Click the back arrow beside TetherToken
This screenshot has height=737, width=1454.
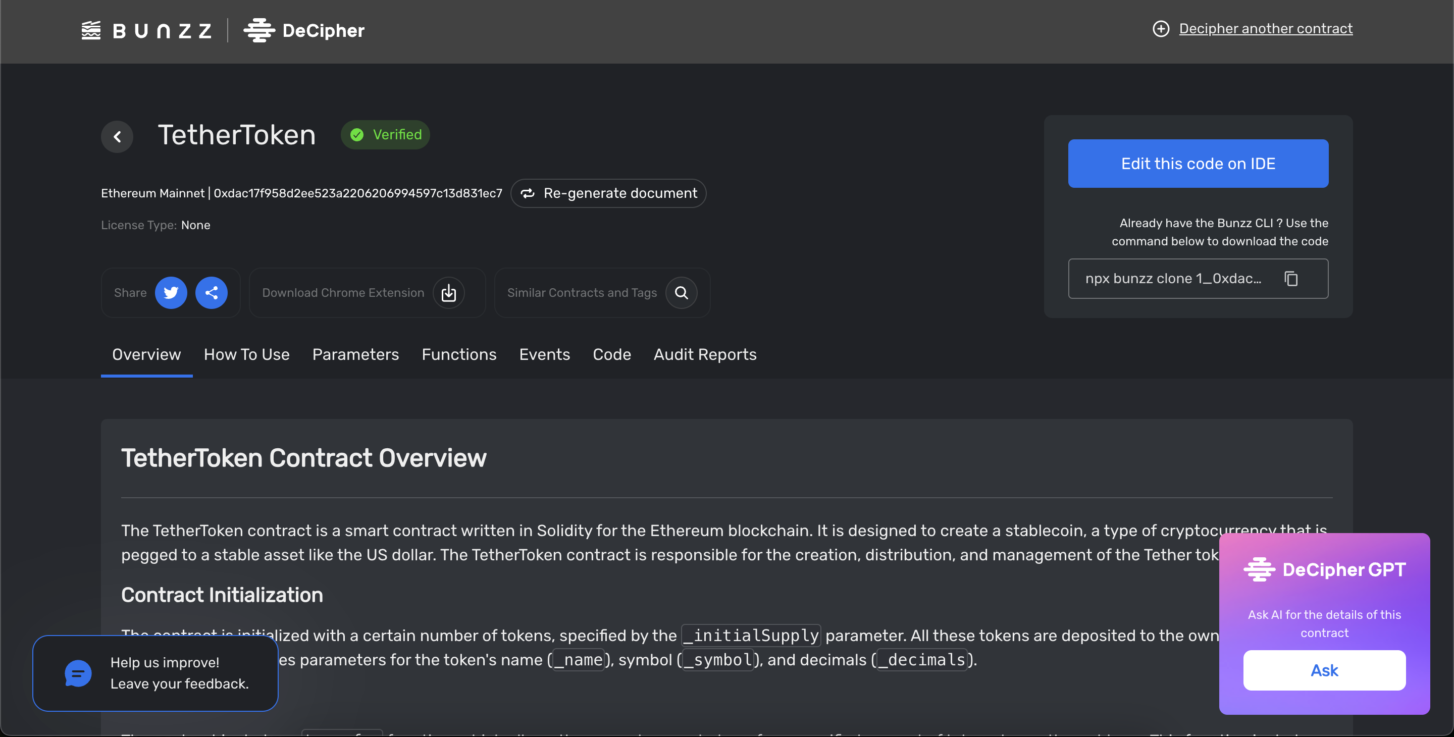[117, 136]
